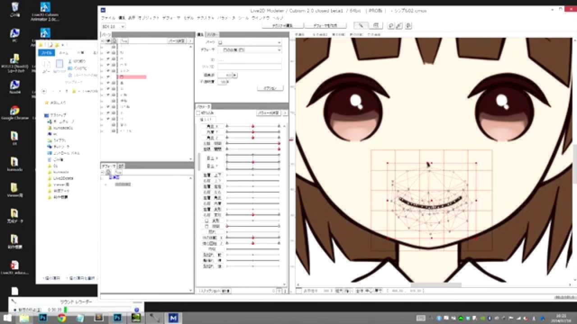Select the highlighted 口 row in parts list
This screenshot has height=324, width=577.
(132, 77)
